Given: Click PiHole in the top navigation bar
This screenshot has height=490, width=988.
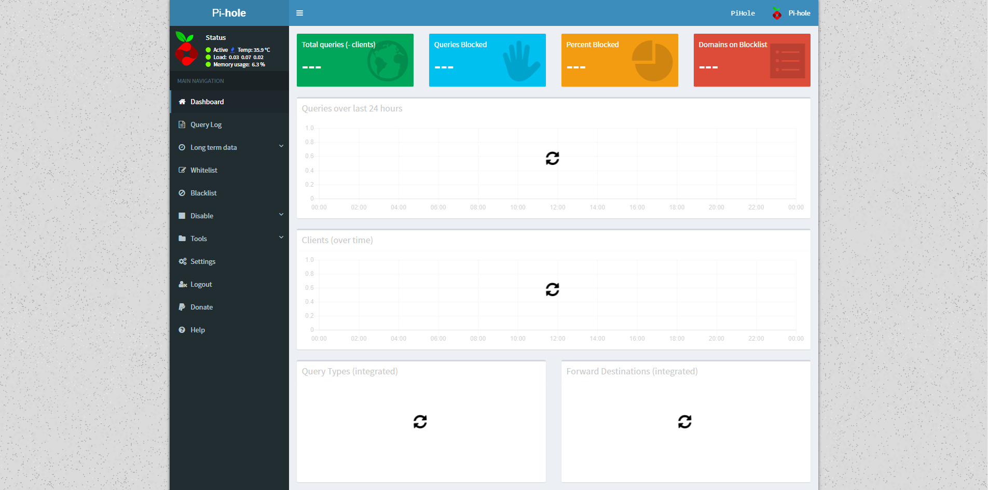Looking at the screenshot, I should pyautogui.click(x=743, y=13).
